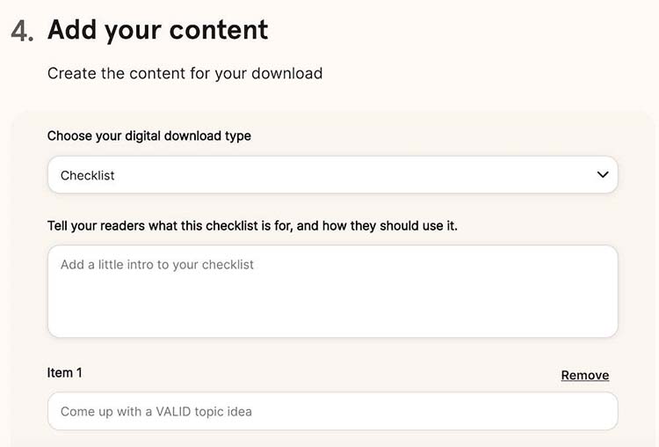Click the word 'download' in the subtitle text
Screen dimensions: 659x447
[286, 73]
